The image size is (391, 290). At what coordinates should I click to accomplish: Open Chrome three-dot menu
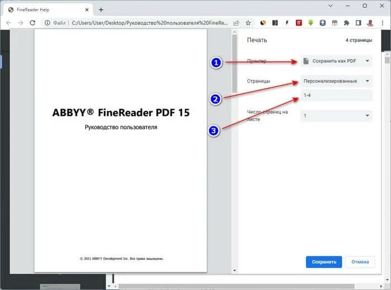(383, 23)
